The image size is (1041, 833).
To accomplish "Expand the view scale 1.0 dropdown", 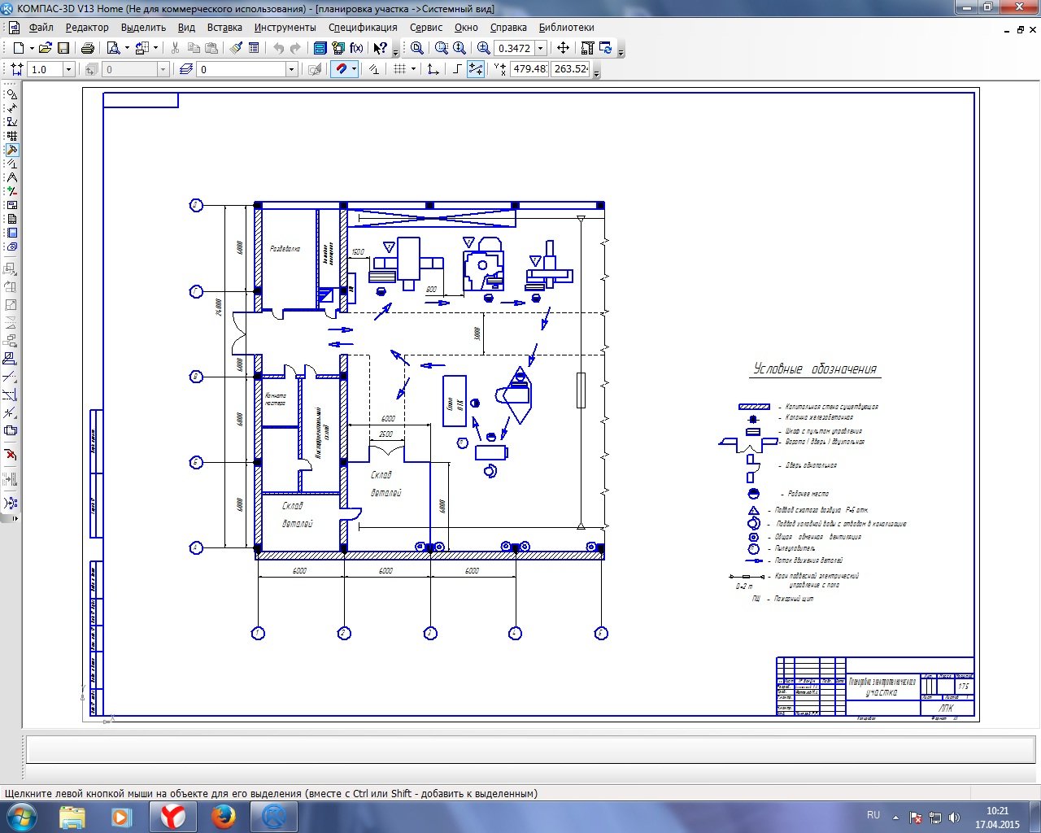I will click(x=68, y=69).
